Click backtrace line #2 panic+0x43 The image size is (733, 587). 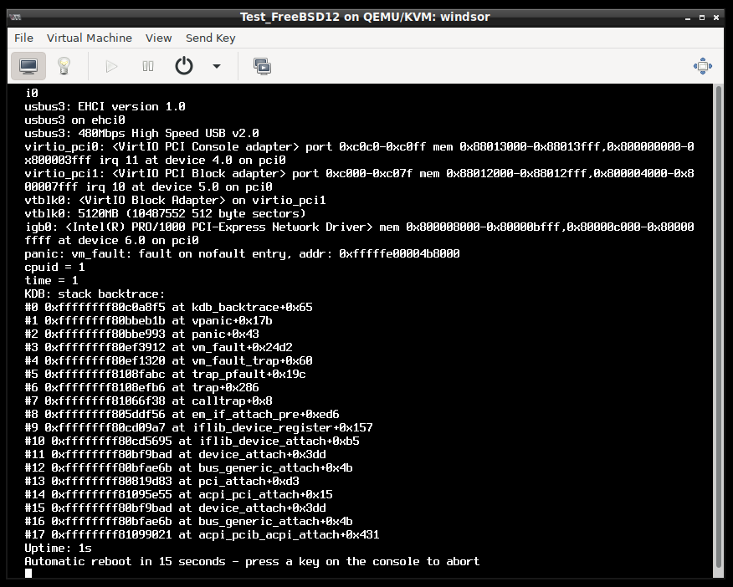141,334
